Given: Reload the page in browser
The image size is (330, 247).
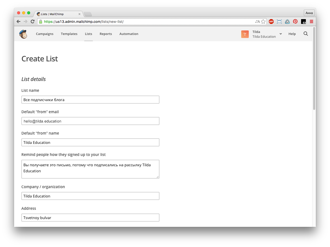Looking at the screenshot, I should point(32,22).
